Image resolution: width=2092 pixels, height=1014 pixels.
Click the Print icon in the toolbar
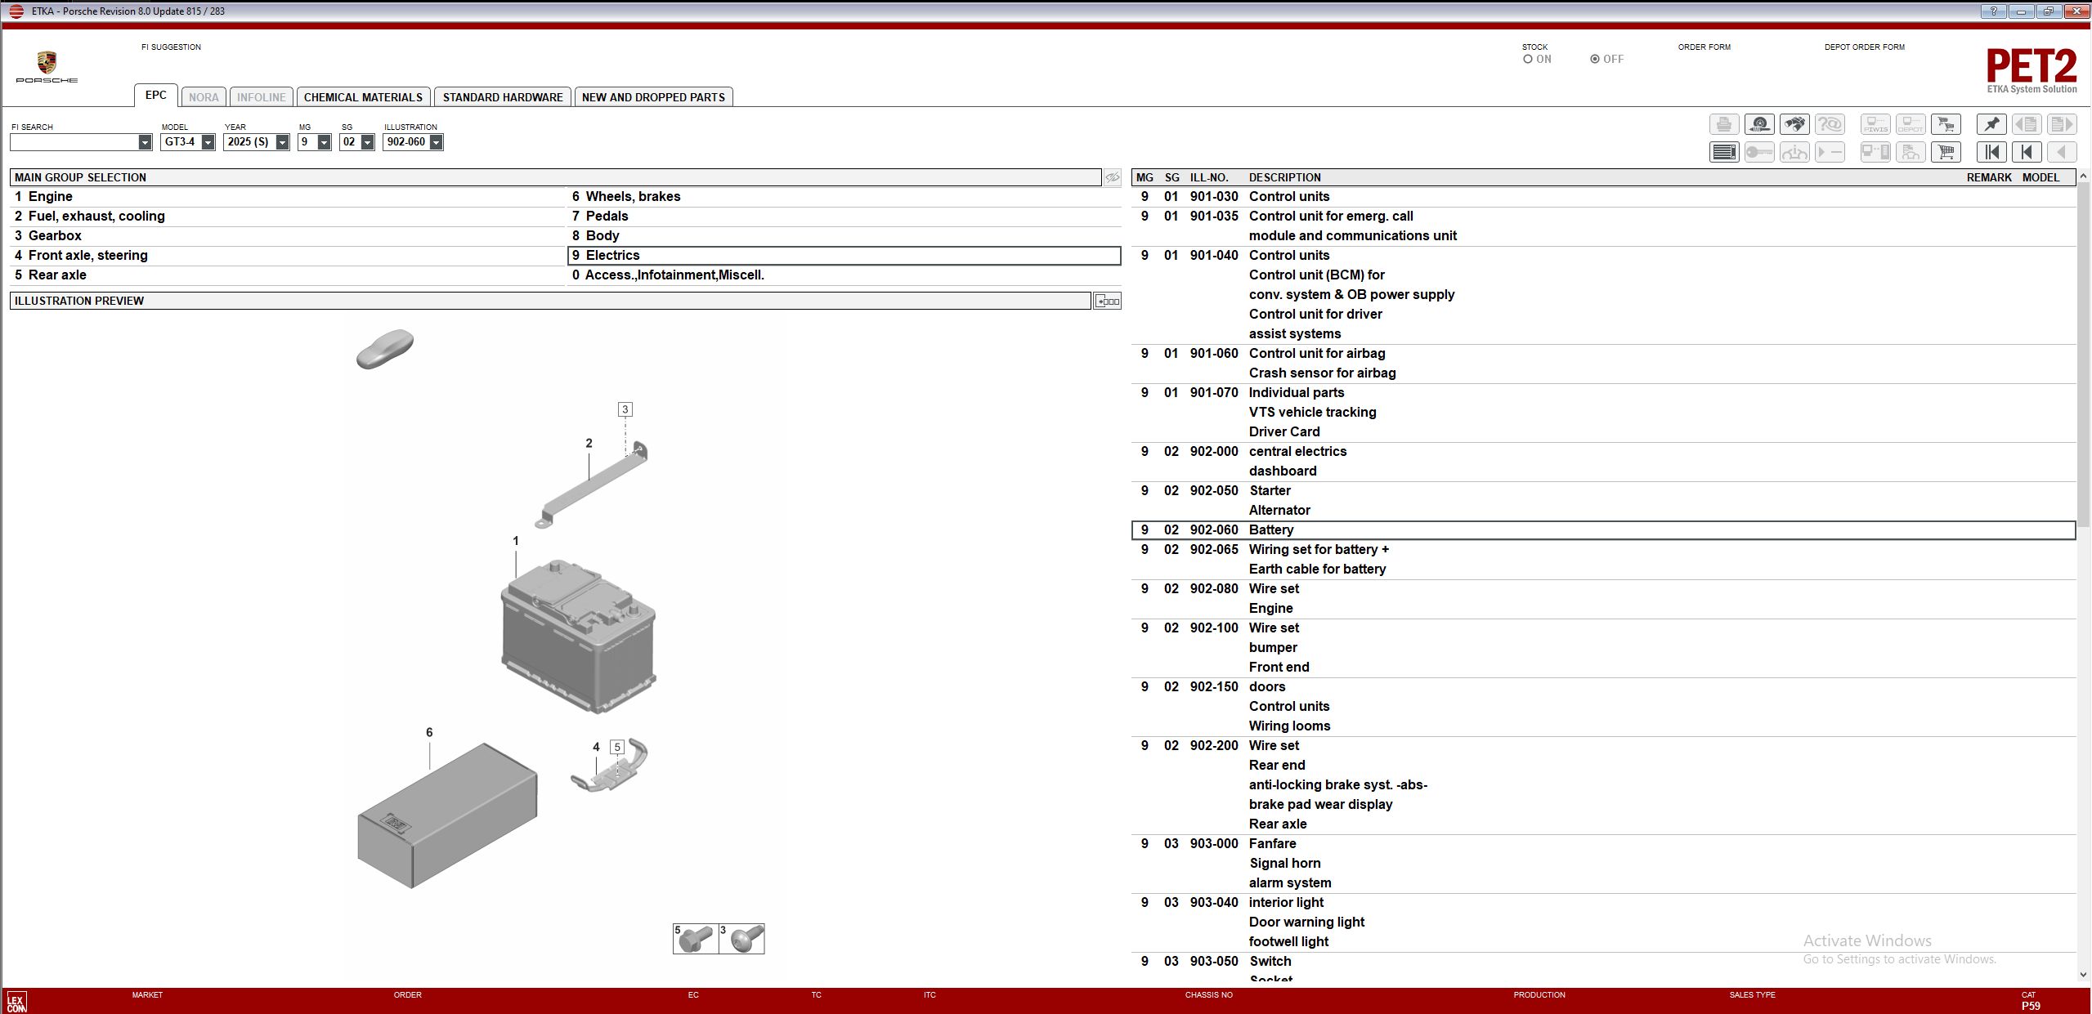tap(1723, 123)
